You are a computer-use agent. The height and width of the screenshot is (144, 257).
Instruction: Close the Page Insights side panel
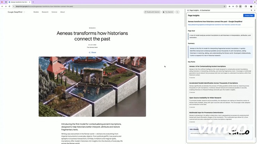coord(255,10)
